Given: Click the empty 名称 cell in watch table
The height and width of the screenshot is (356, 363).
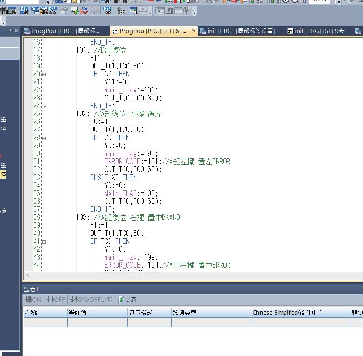Looking at the screenshot, I should pos(45,322).
